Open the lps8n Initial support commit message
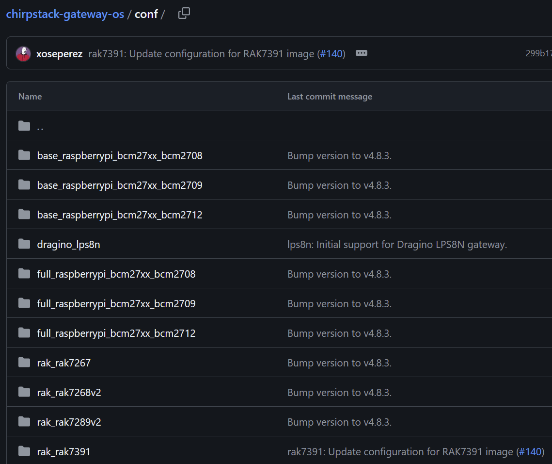552x464 pixels. click(397, 245)
